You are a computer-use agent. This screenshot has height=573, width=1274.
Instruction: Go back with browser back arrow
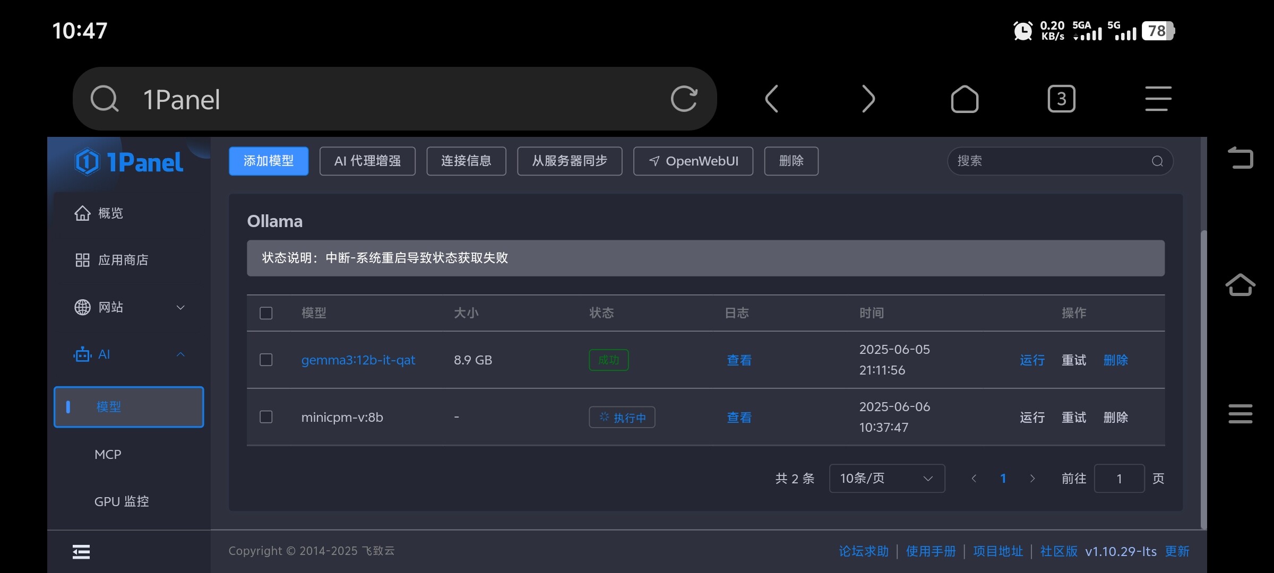(x=771, y=99)
